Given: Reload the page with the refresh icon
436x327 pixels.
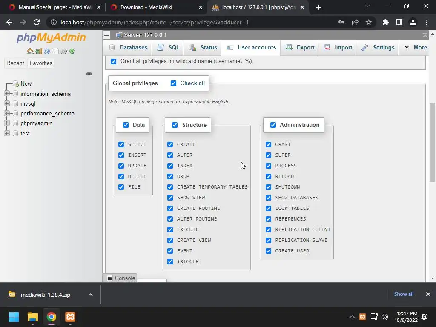Looking at the screenshot, I should (x=37, y=22).
